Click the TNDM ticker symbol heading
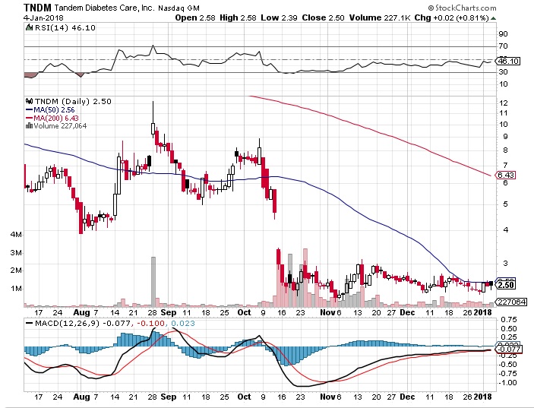The height and width of the screenshot is (408, 534). (38, 8)
